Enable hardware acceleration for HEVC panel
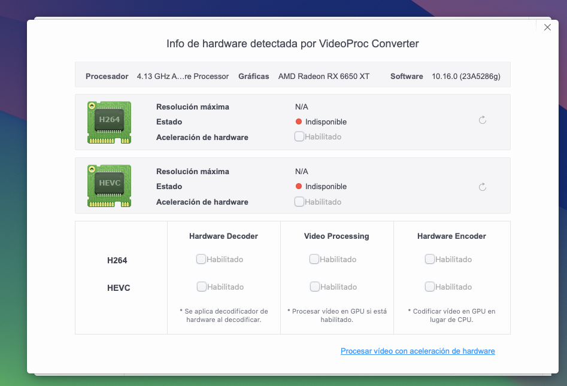The image size is (567, 386). click(x=299, y=202)
